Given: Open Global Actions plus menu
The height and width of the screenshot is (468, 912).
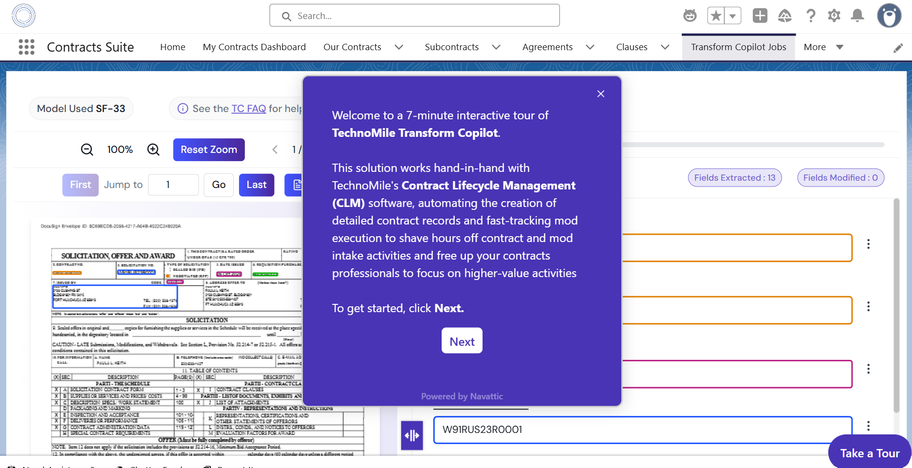Looking at the screenshot, I should [760, 16].
